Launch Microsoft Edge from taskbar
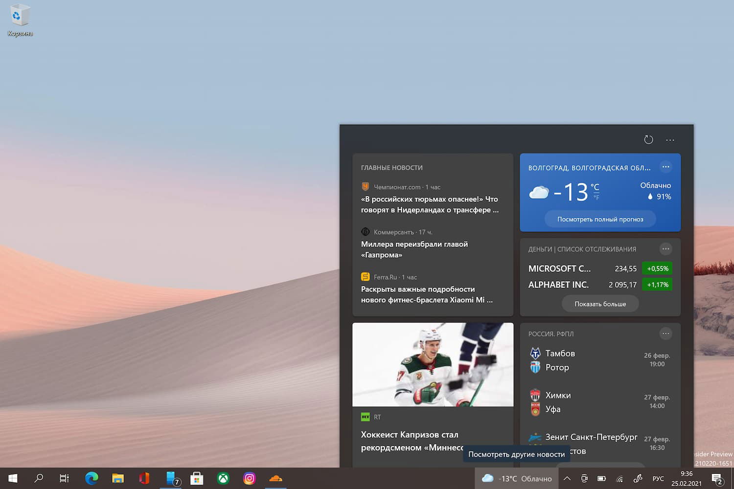734x489 pixels. pos(92,478)
